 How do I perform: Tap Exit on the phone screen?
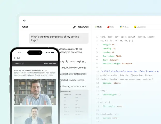coord(18,58)
